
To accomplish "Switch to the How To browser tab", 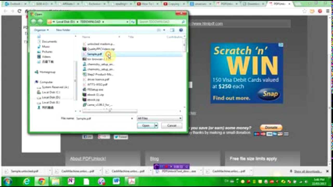I will (148, 4).
